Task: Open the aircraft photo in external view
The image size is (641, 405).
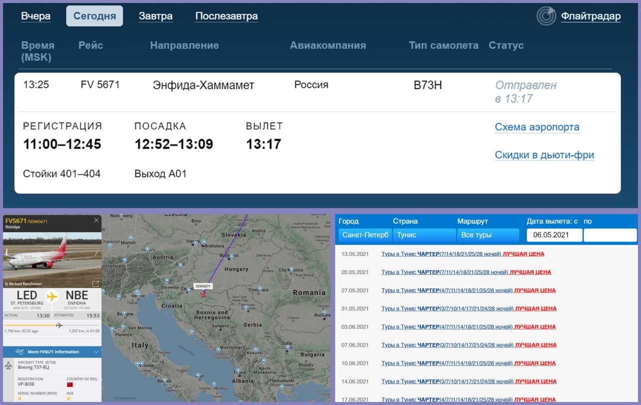Action: pos(95,283)
